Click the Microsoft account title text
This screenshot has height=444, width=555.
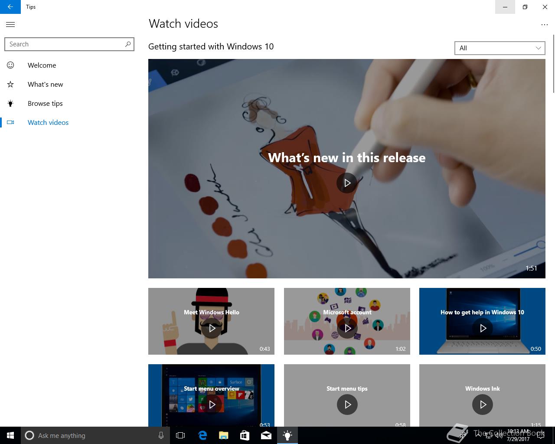347,312
